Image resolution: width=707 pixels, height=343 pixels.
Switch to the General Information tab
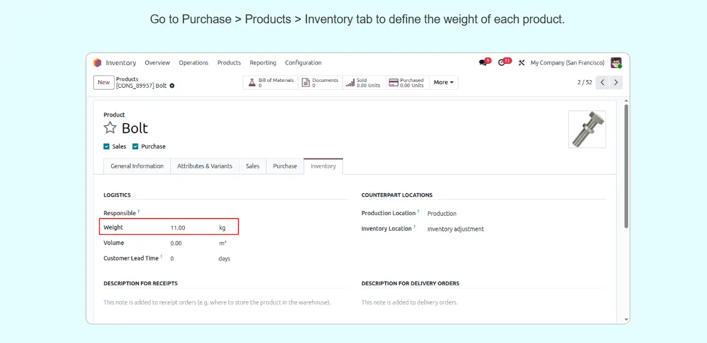(137, 166)
